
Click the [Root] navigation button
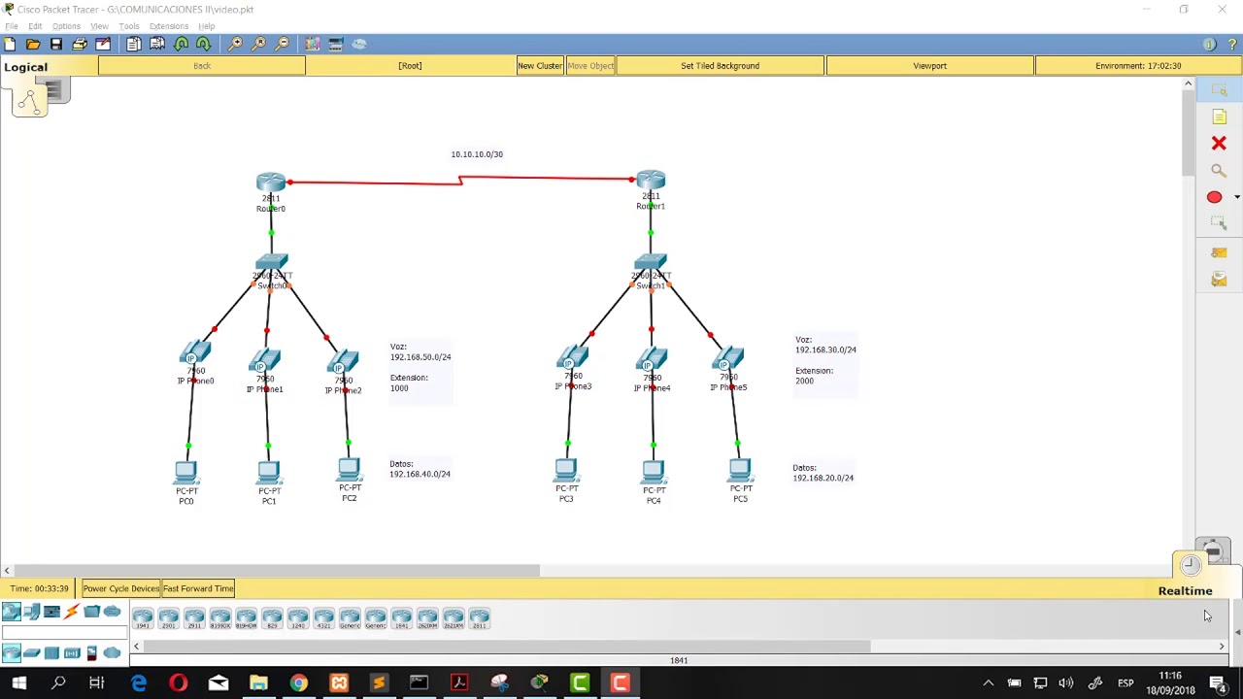coord(410,66)
